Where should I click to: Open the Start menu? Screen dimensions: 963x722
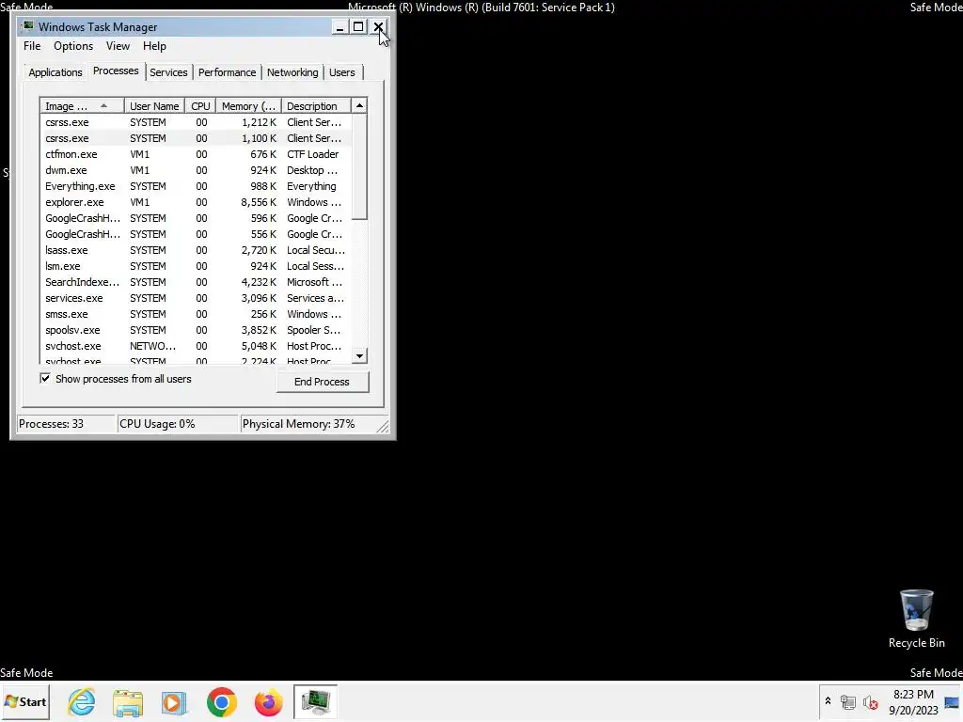coord(25,701)
